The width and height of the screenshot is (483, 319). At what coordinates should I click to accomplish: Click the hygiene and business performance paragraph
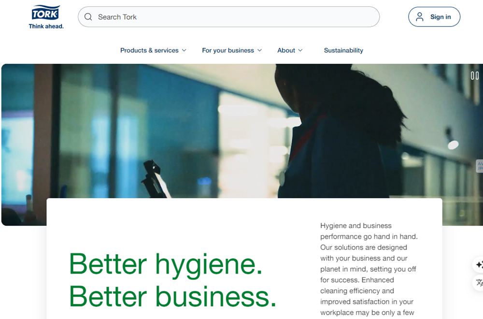tap(369, 269)
